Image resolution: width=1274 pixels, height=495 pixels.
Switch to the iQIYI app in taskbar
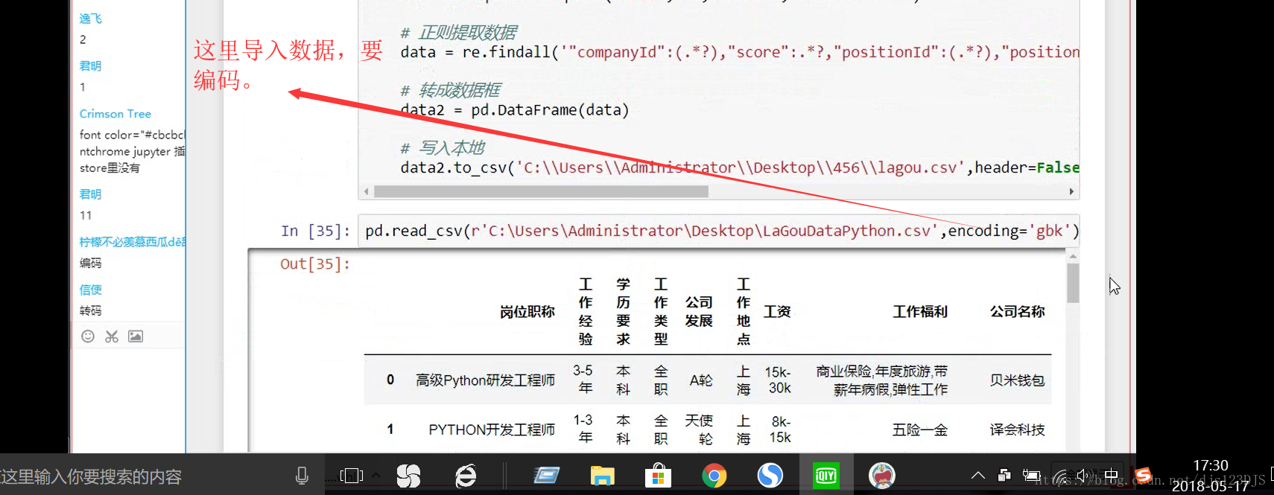click(x=825, y=476)
